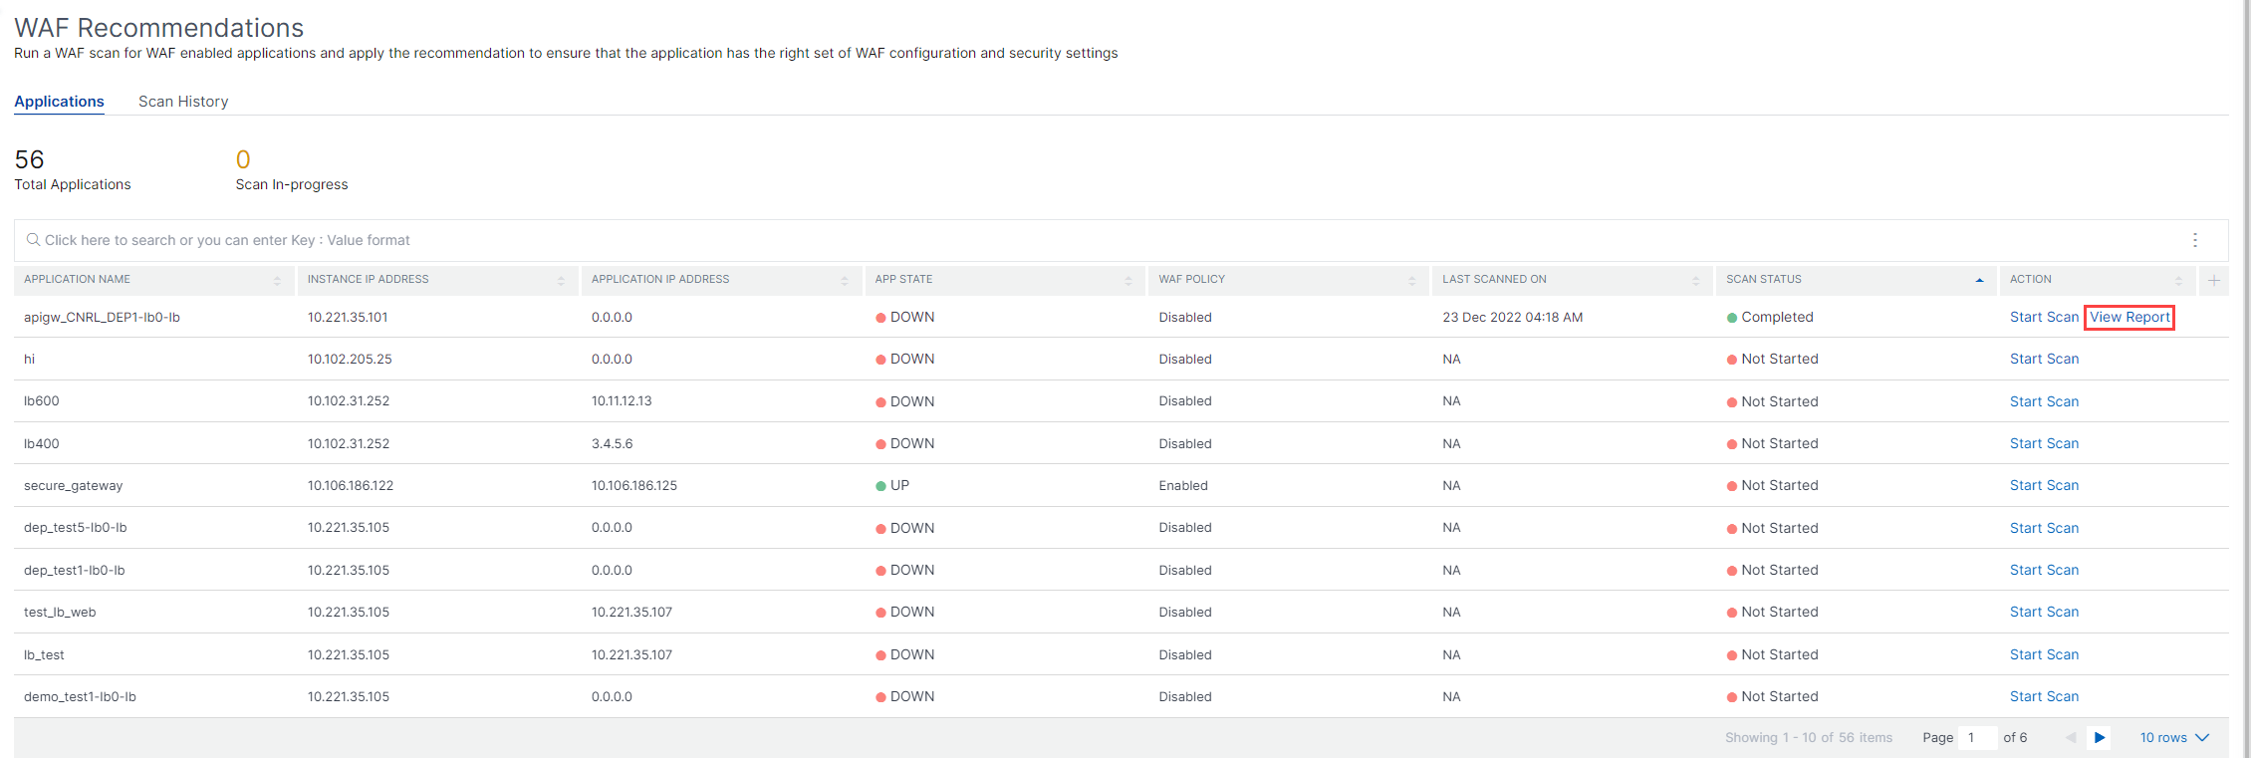Viewport: 2251px width, 758px height.
Task: Sort by WAF Policy column
Action: 1412,281
